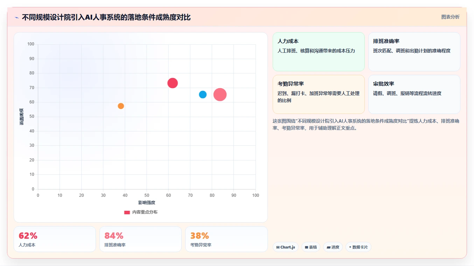Open the 考勤异常率 description card
474x266 pixels.
click(x=319, y=94)
